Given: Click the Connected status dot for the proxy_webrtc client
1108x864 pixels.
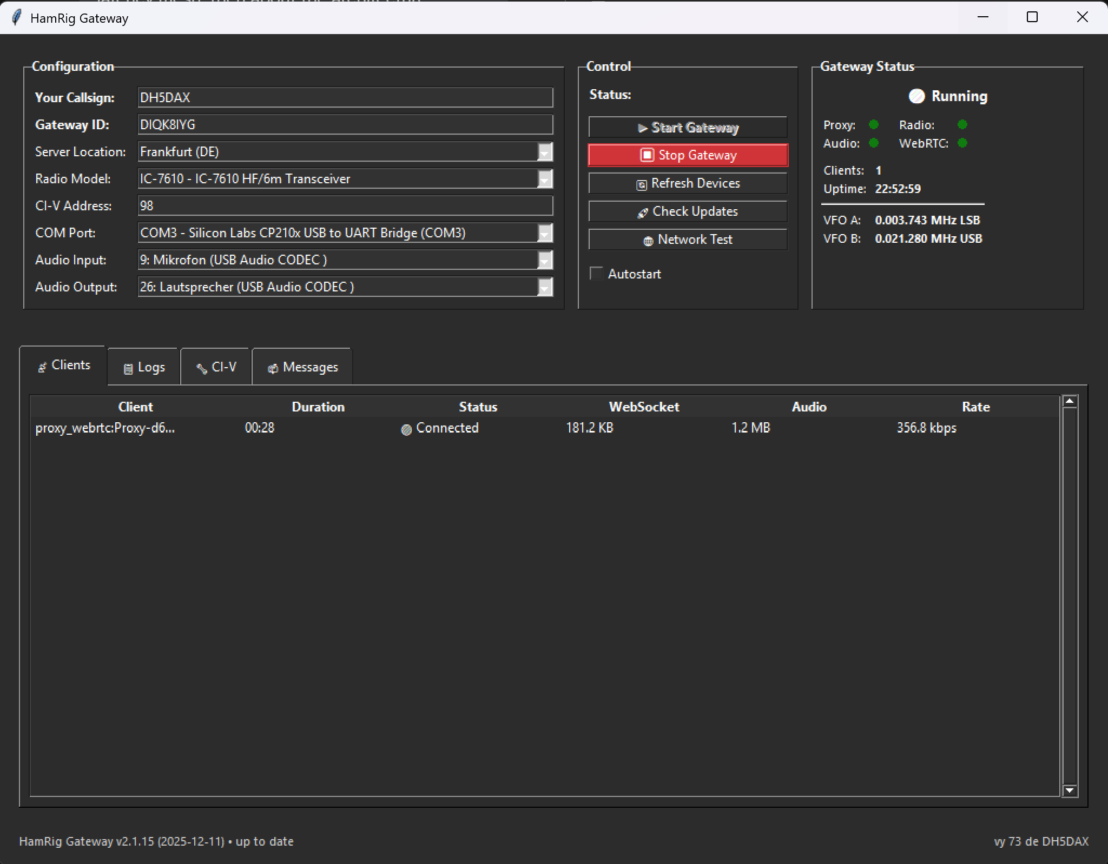Looking at the screenshot, I should tap(407, 429).
